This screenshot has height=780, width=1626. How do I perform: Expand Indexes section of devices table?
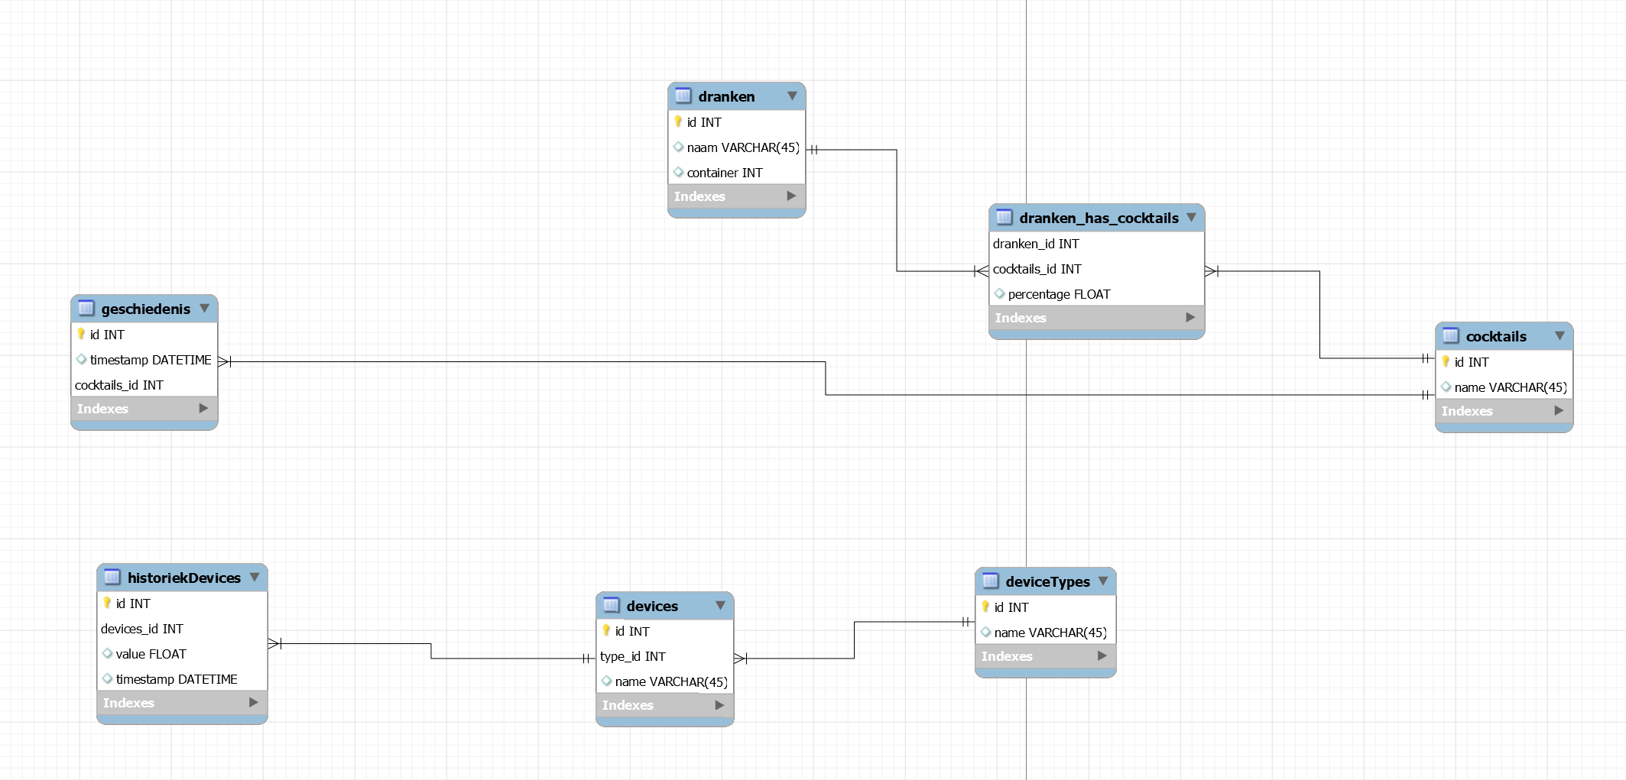(719, 705)
